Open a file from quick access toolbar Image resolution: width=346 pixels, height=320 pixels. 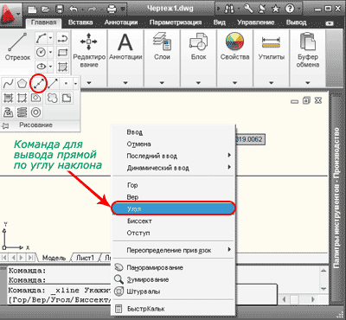point(47,9)
